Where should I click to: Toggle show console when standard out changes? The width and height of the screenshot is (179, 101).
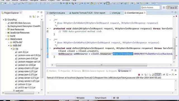coord(156,75)
